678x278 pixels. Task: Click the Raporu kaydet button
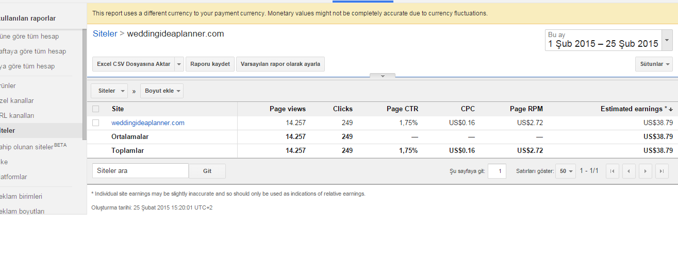(210, 64)
